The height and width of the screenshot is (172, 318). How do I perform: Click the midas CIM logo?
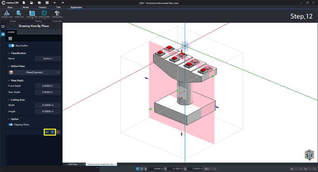tap(10, 3)
